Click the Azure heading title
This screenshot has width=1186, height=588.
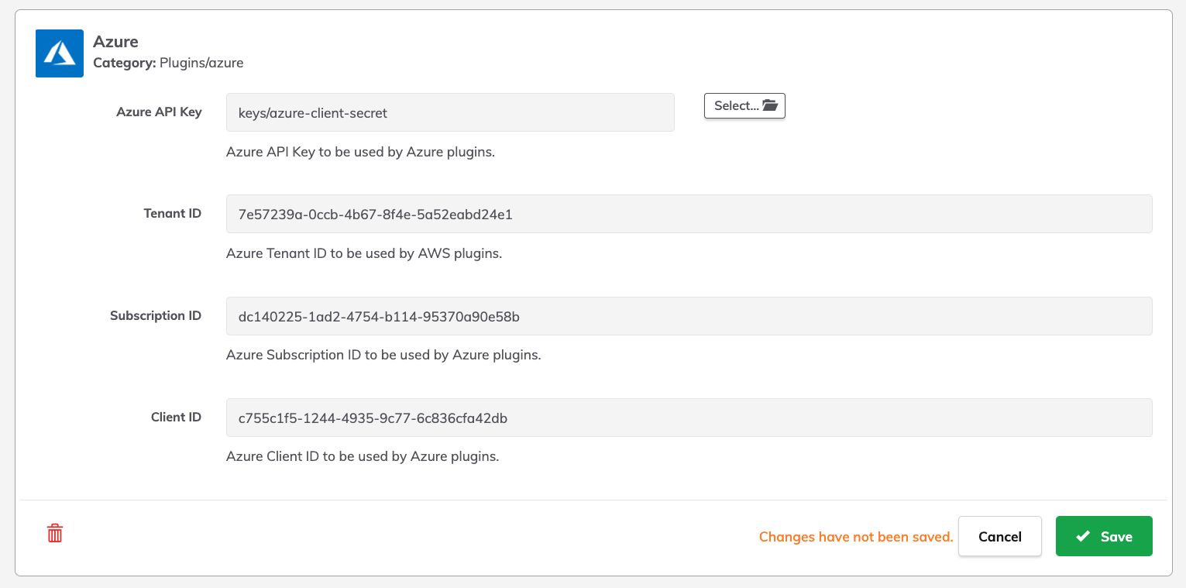click(x=115, y=42)
